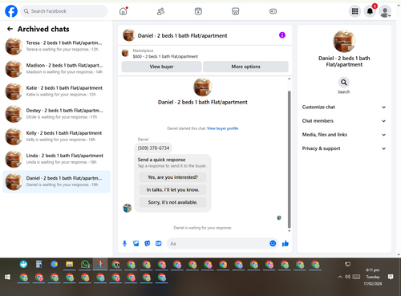
Task: Click the listing photo in right details panel
Action: click(x=344, y=41)
